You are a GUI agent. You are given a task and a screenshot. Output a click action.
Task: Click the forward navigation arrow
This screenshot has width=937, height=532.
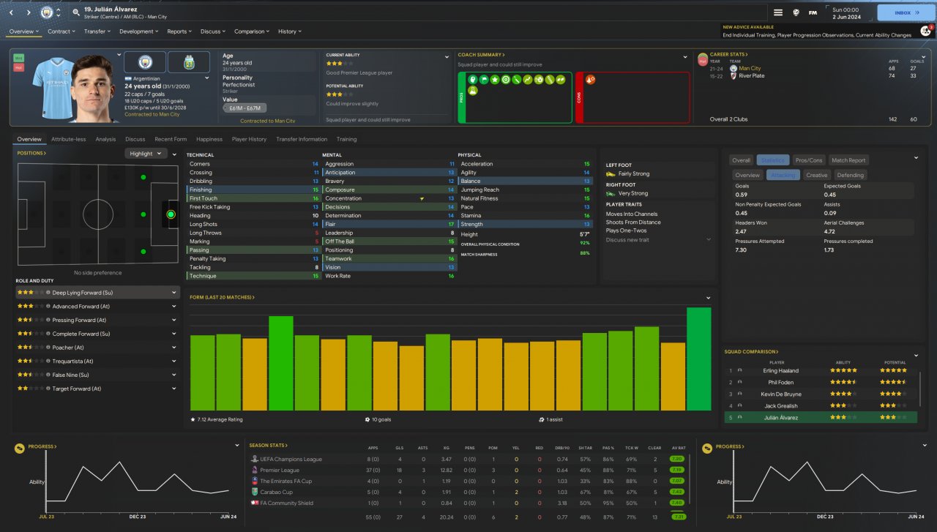pyautogui.click(x=29, y=12)
